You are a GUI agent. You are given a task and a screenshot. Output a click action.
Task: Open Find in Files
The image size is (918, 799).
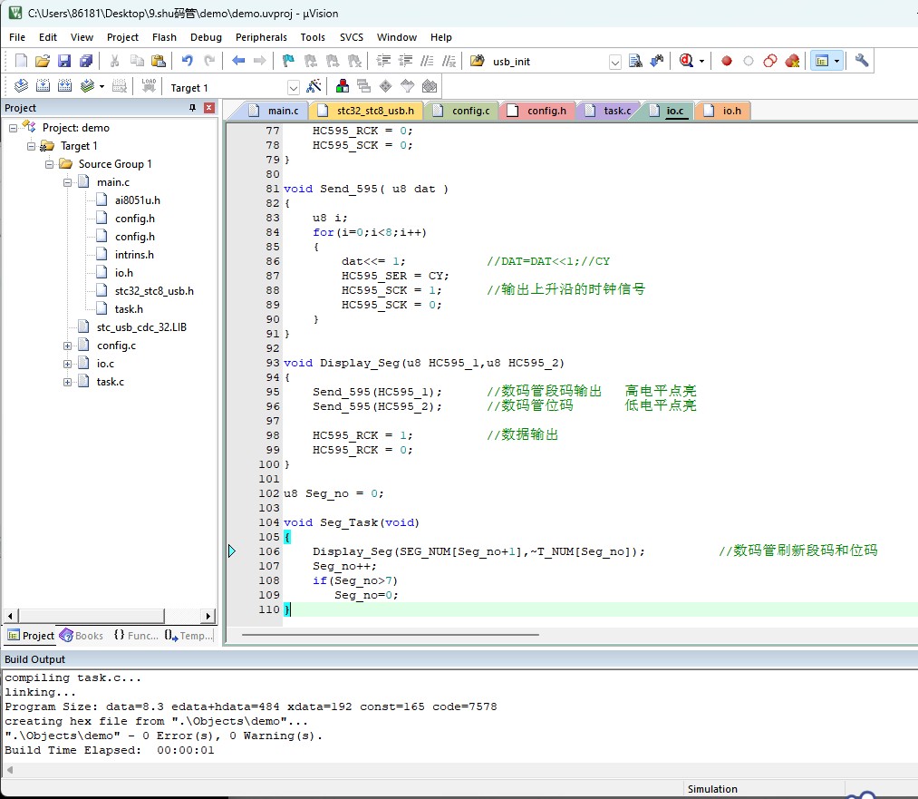tap(635, 61)
